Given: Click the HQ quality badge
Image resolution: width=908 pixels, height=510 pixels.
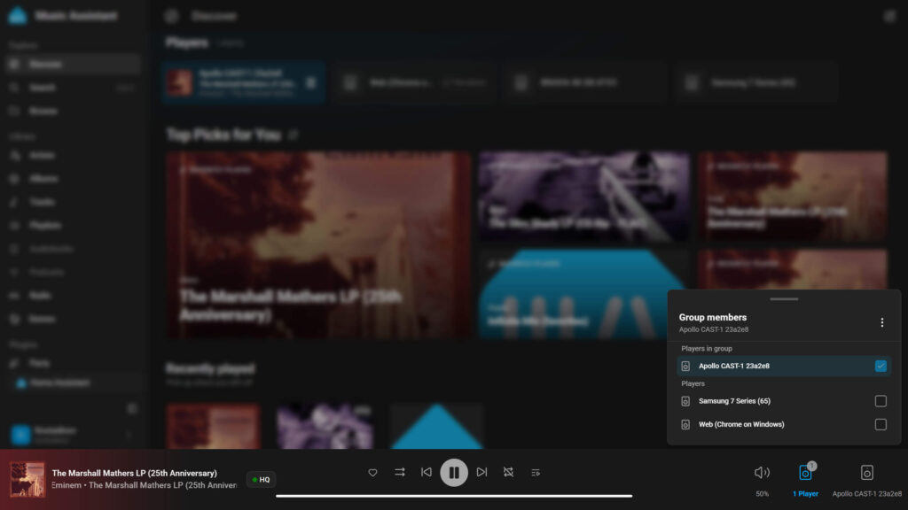Looking at the screenshot, I should (262, 479).
